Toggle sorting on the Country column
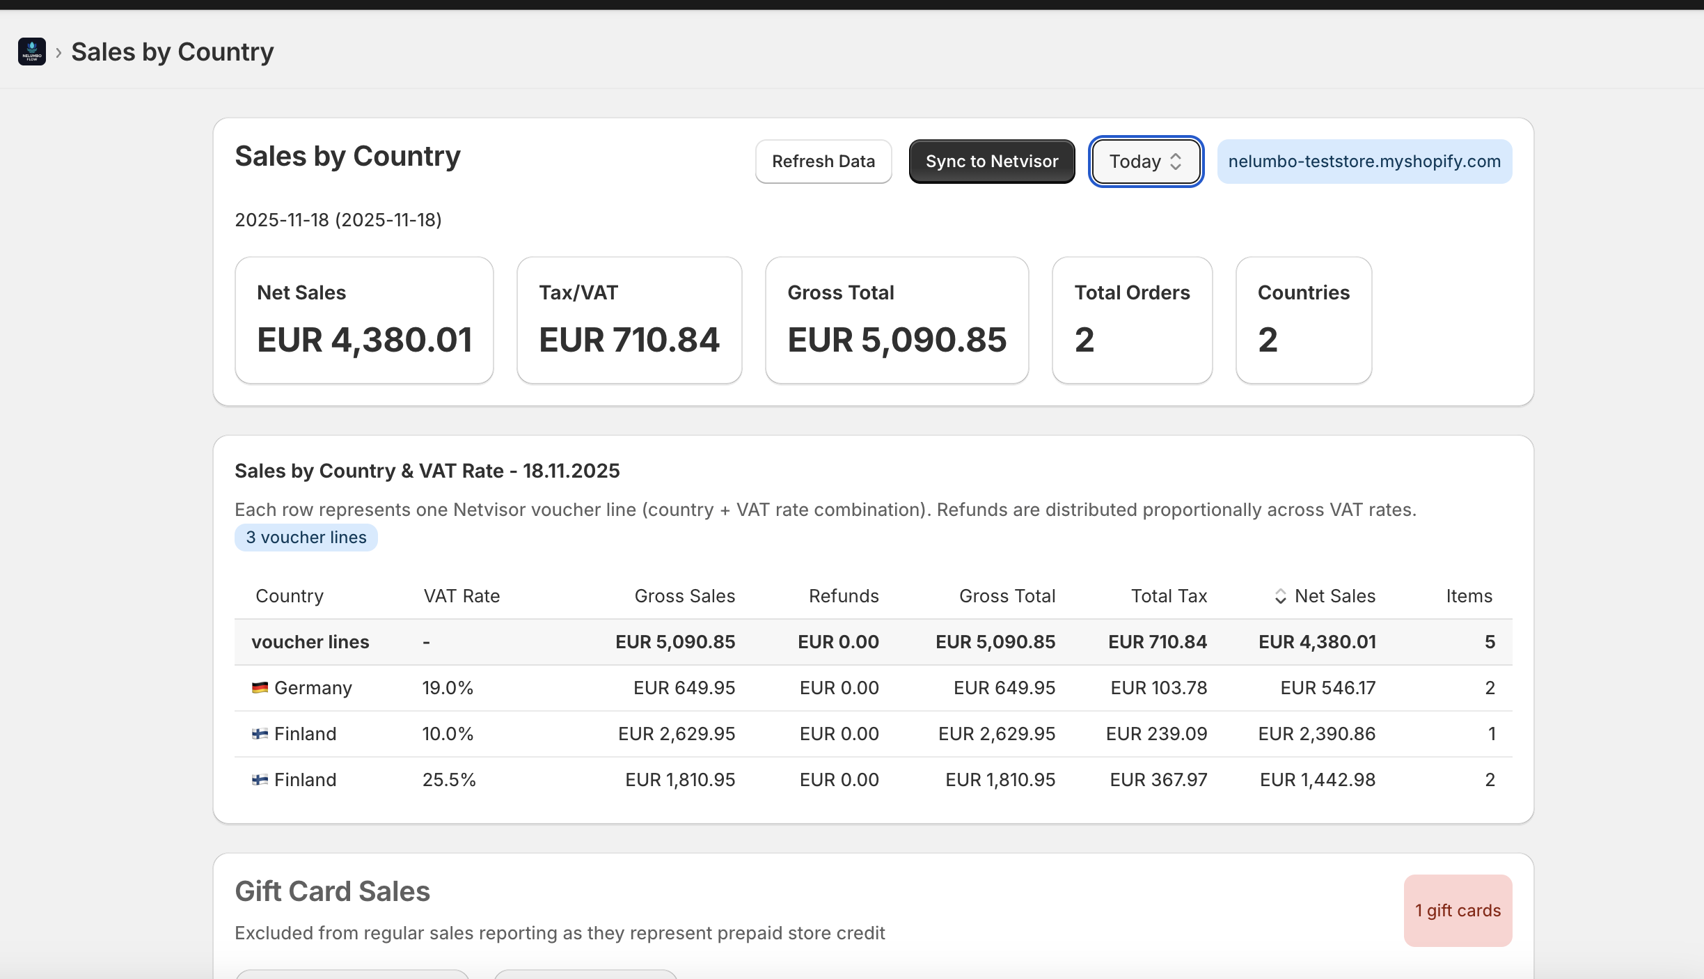1704x979 pixels. (x=290, y=596)
